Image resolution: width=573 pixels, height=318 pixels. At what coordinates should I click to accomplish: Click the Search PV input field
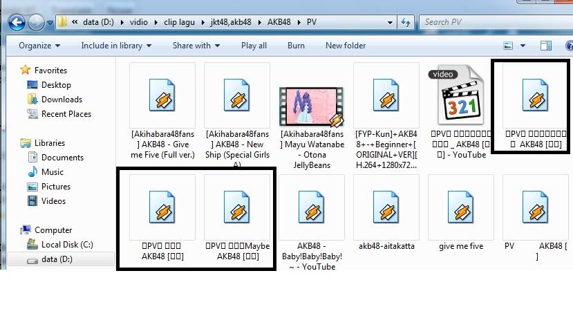496,22
